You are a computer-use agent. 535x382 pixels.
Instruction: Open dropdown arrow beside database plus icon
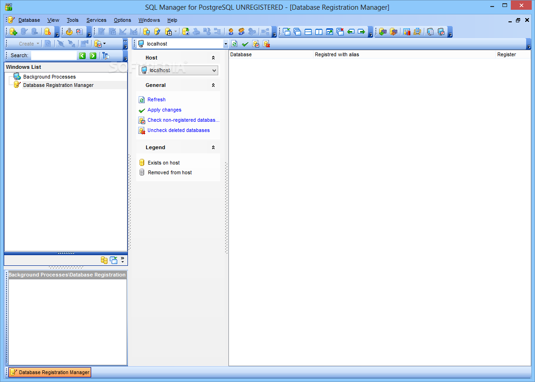pyautogui.click(x=176, y=32)
